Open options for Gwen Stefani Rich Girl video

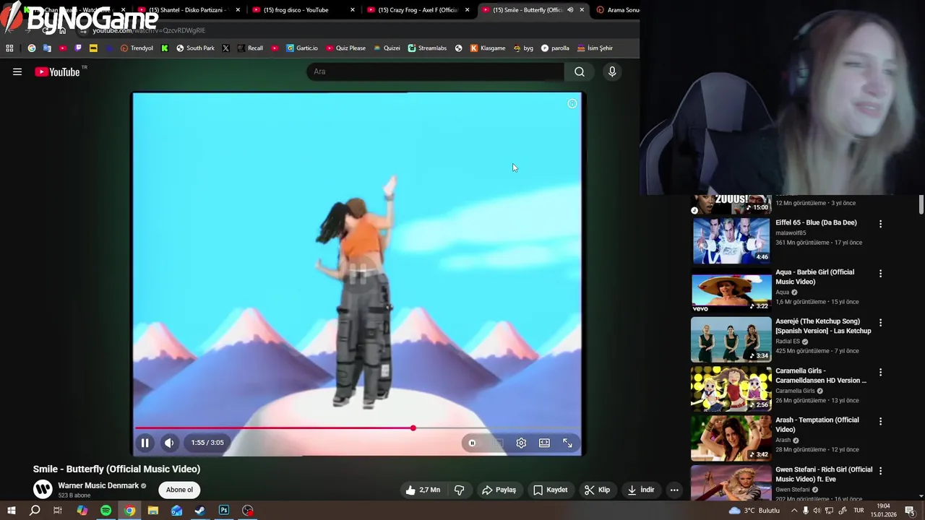tap(880, 471)
